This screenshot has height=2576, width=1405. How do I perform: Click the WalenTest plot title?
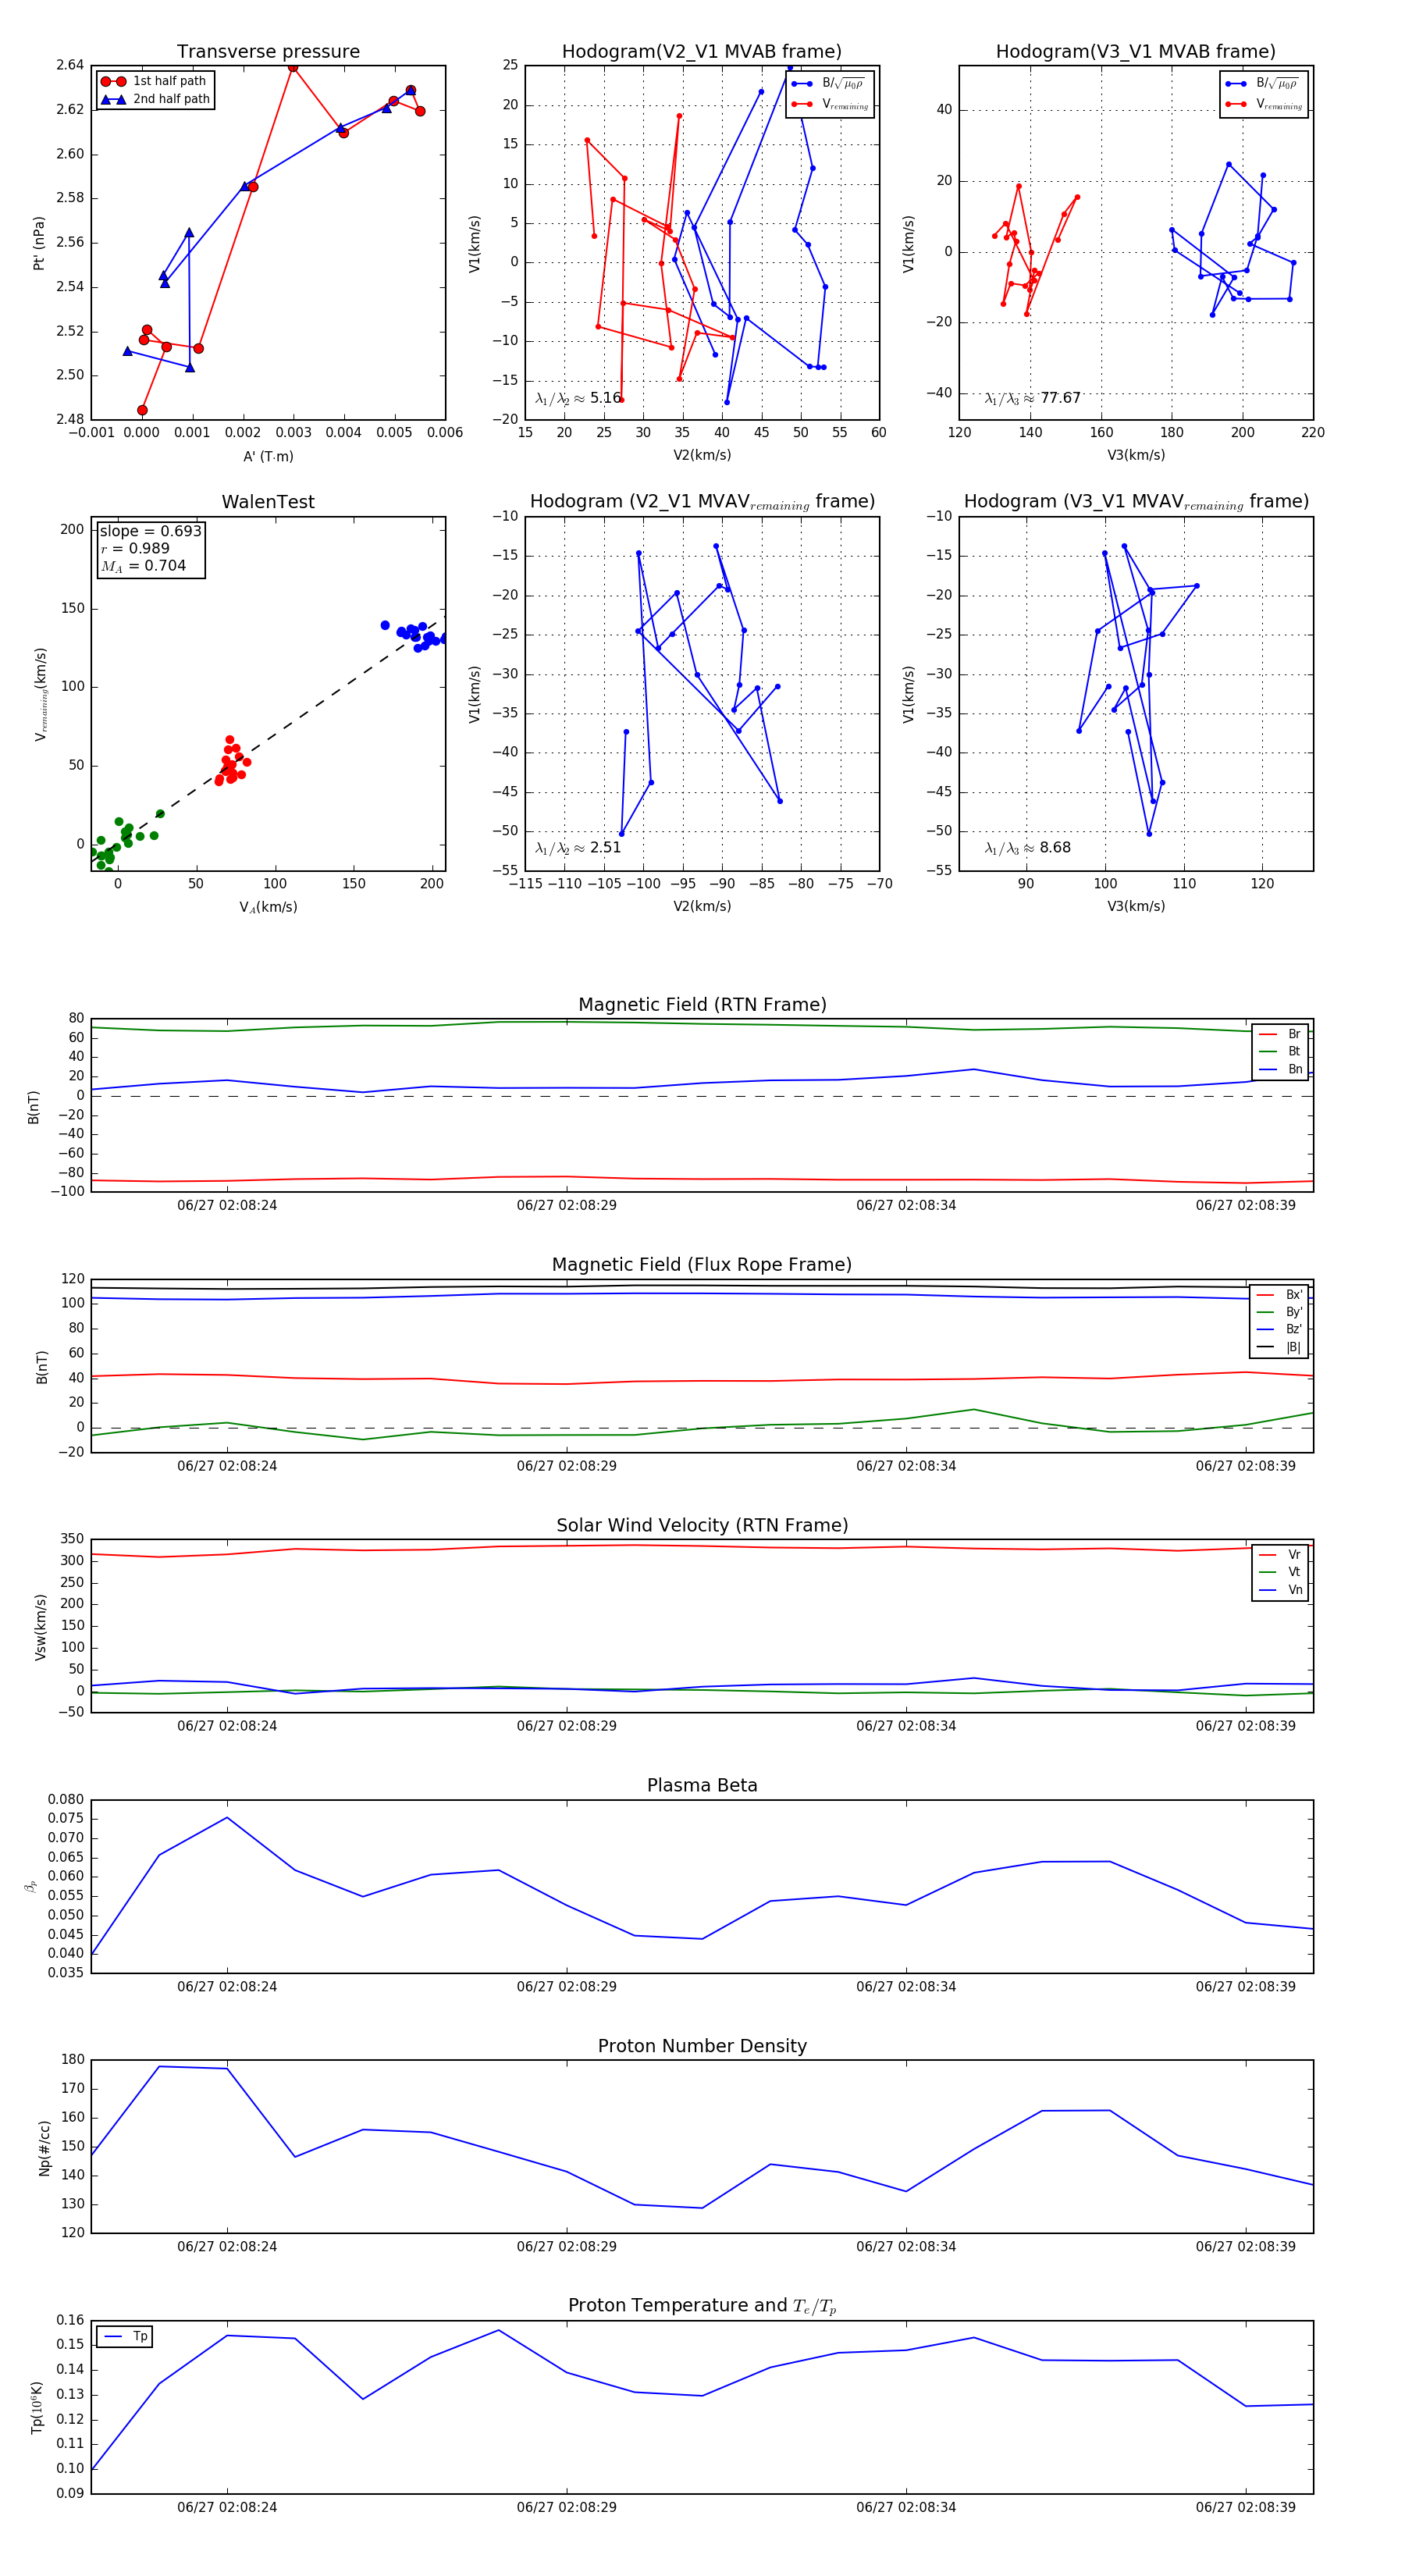click(x=268, y=502)
